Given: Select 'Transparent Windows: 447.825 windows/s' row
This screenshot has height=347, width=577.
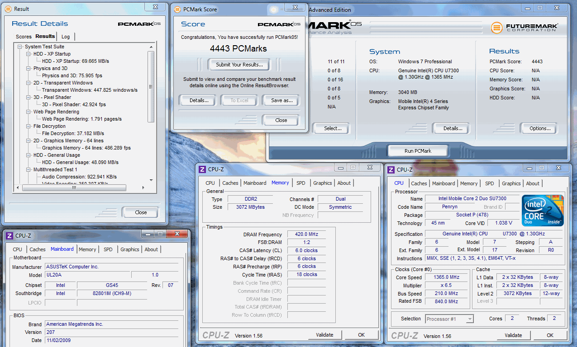Looking at the screenshot, I should [90, 90].
